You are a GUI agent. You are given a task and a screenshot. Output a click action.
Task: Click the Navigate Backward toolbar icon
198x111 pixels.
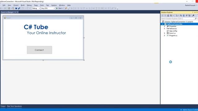click(1, 8)
